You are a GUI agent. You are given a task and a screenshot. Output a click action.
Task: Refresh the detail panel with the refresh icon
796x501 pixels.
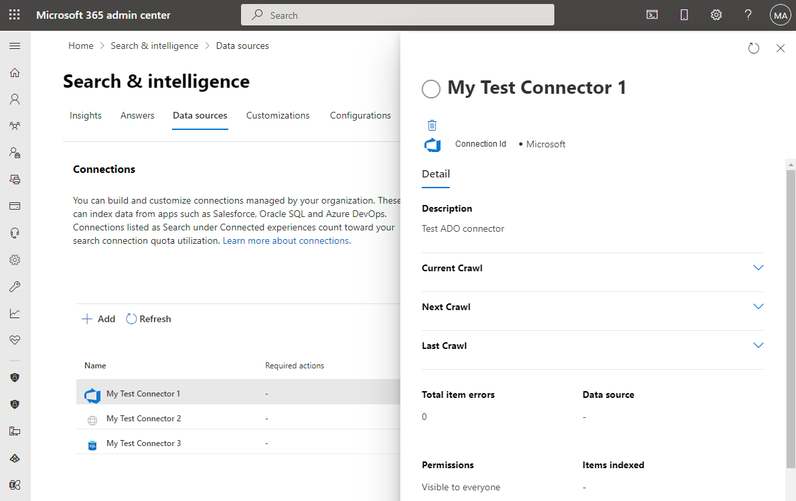point(754,48)
